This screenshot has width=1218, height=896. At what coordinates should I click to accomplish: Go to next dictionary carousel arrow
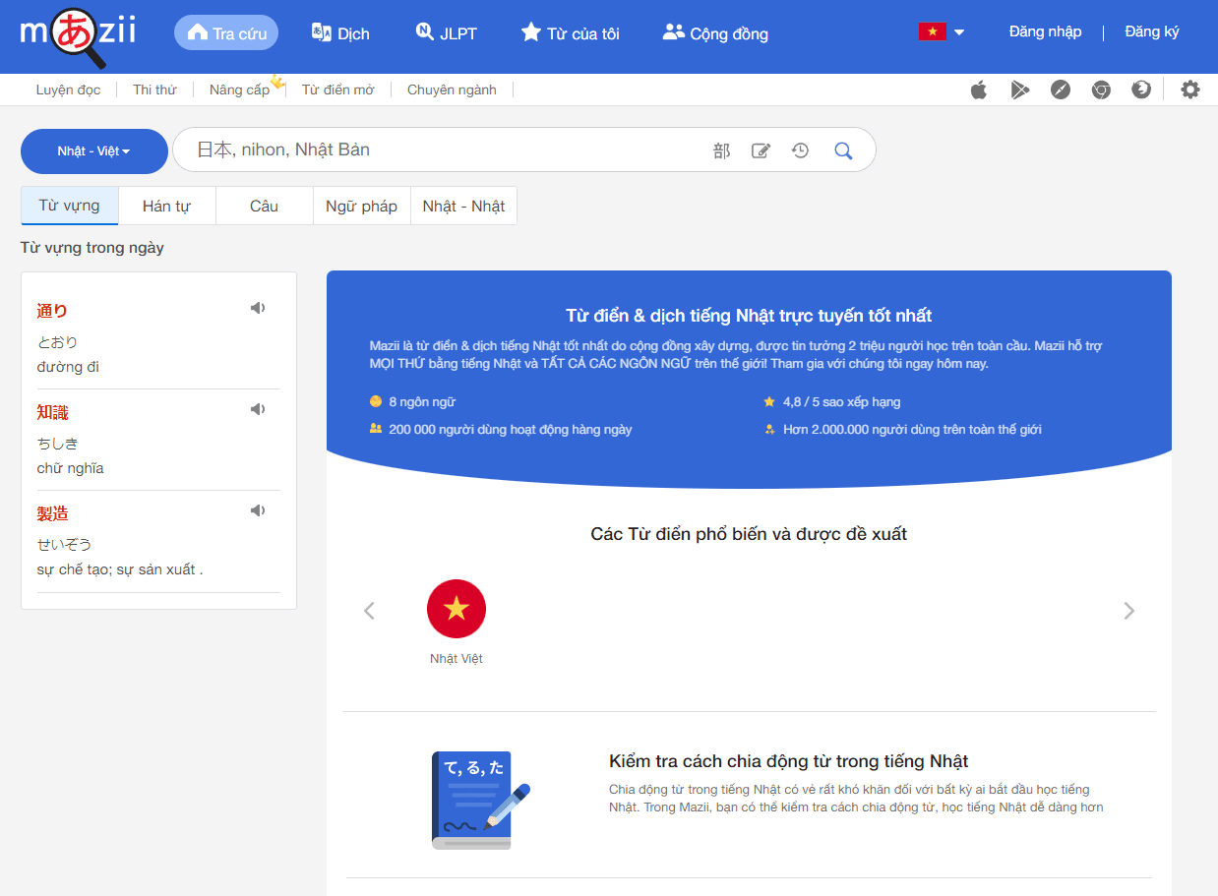click(x=1128, y=611)
